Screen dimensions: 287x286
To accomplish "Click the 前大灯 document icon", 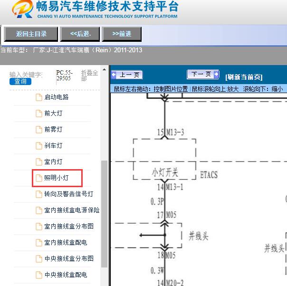I will pos(39,114).
